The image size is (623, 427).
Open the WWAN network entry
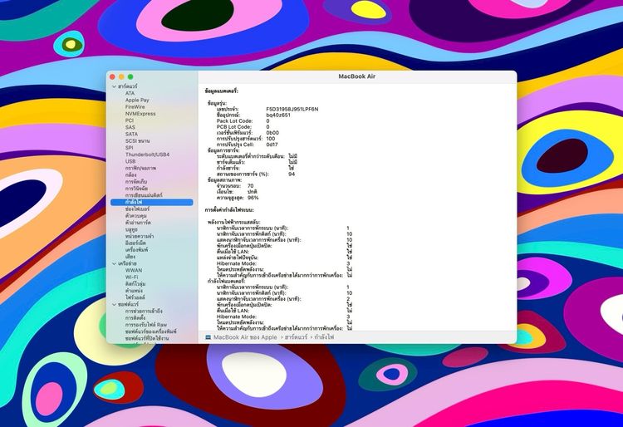point(134,270)
